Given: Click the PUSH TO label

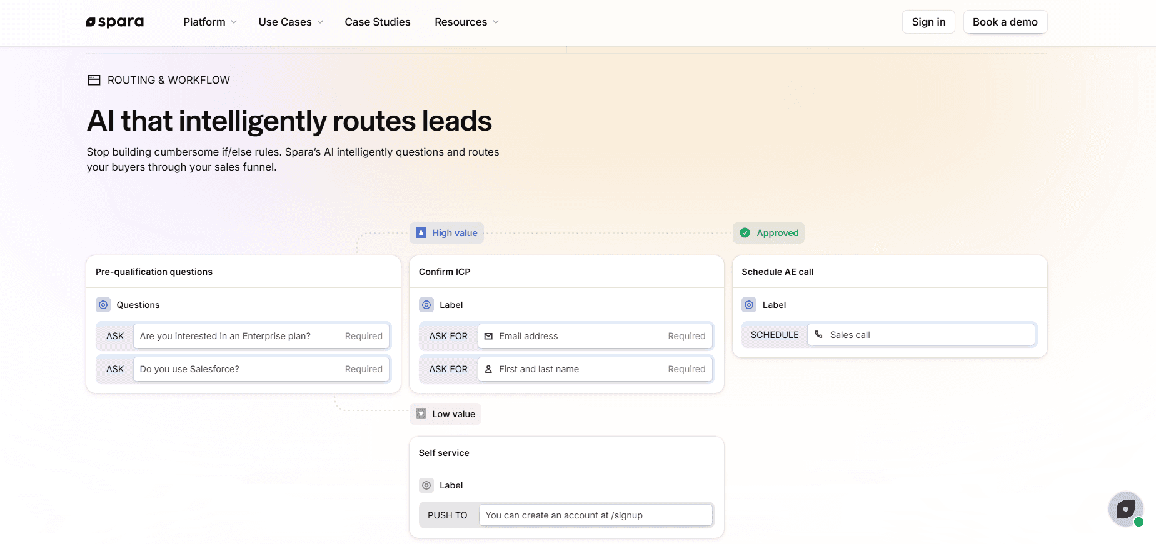Looking at the screenshot, I should (448, 515).
